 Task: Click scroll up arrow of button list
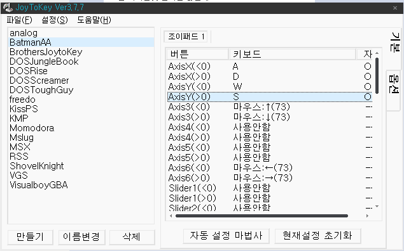point(377,53)
